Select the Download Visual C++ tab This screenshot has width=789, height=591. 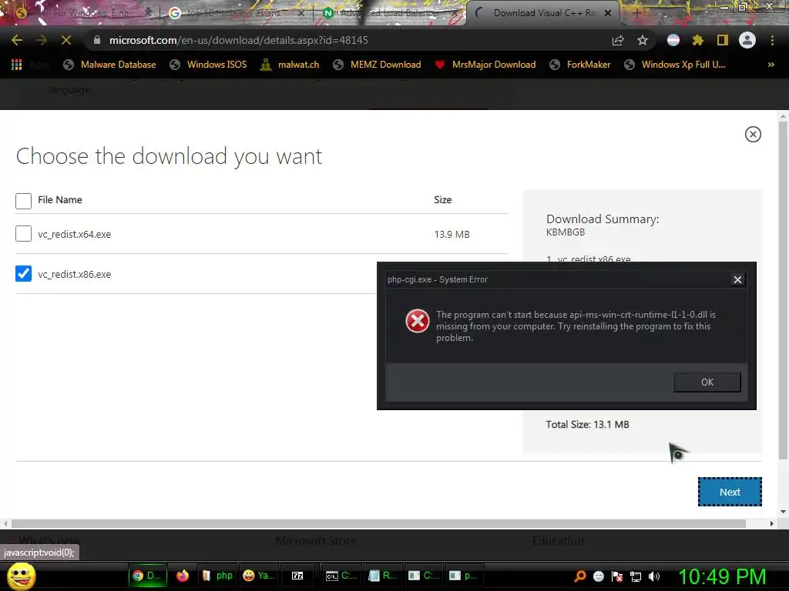coord(543,13)
